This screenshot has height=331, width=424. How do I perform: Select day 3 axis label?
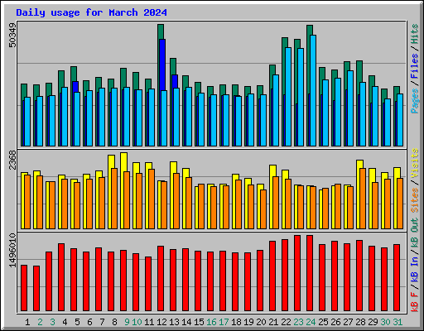[52, 322]
